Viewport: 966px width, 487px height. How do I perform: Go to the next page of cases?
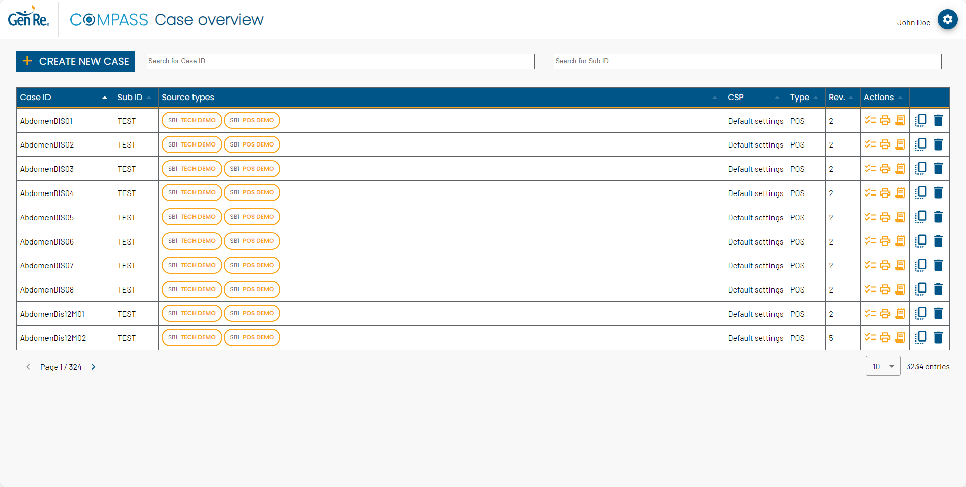[93, 367]
